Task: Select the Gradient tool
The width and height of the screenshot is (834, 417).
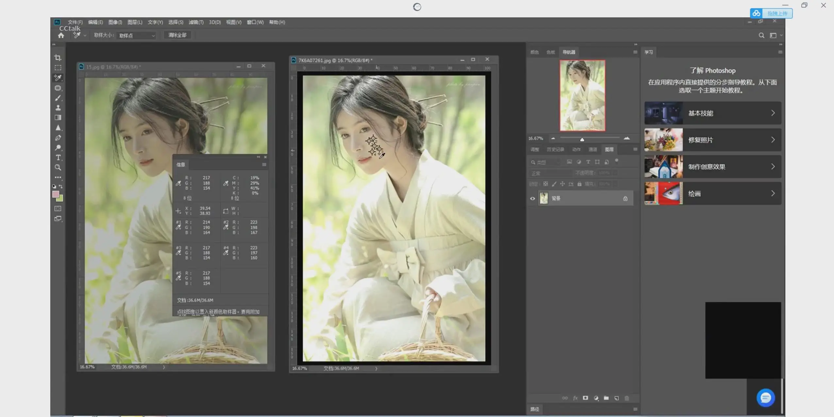Action: [58, 118]
